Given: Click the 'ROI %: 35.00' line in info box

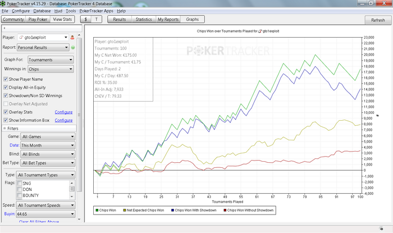Looking at the screenshot, I should pos(106,83).
